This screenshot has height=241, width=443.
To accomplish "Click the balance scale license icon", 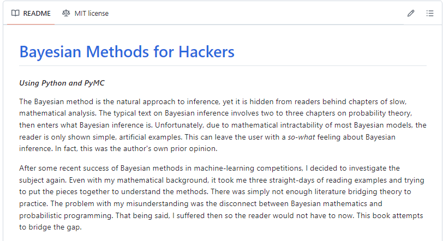I will coord(66,13).
